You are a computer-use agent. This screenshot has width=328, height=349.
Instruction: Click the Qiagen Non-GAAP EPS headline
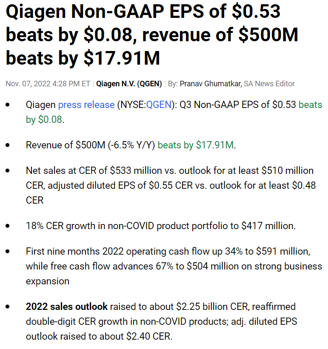pyautogui.click(x=151, y=35)
